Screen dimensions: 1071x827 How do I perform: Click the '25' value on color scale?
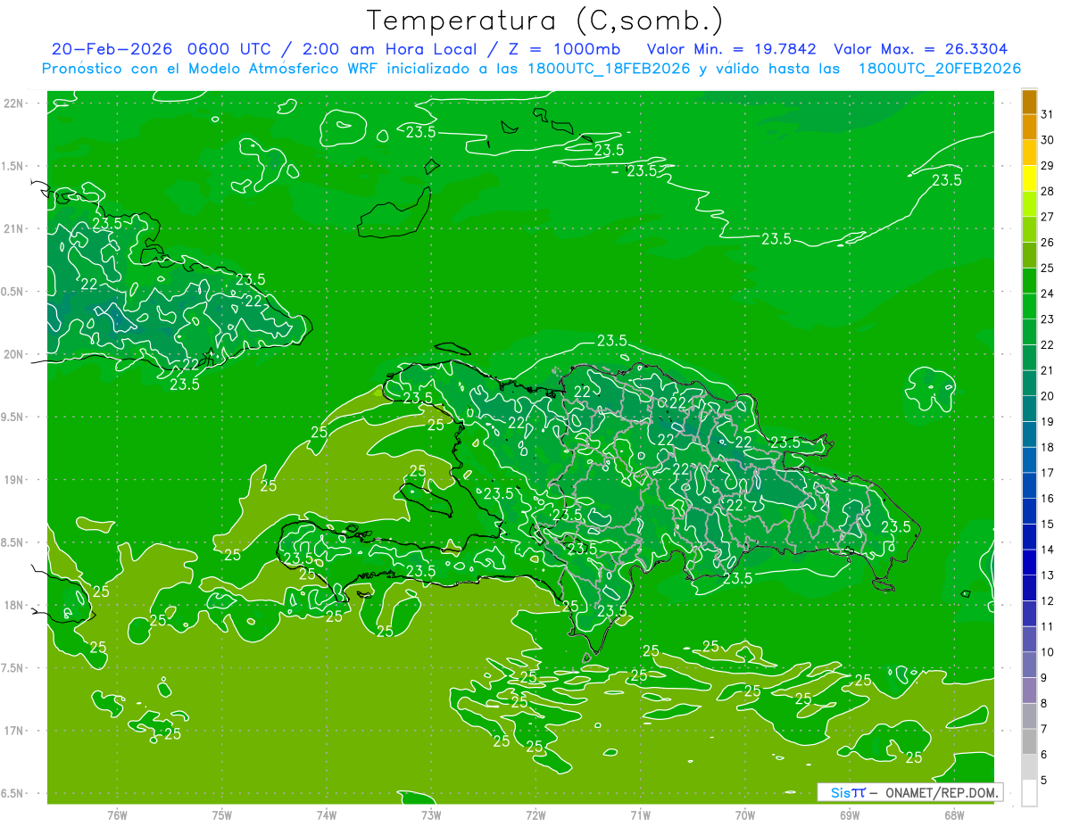[1047, 268]
